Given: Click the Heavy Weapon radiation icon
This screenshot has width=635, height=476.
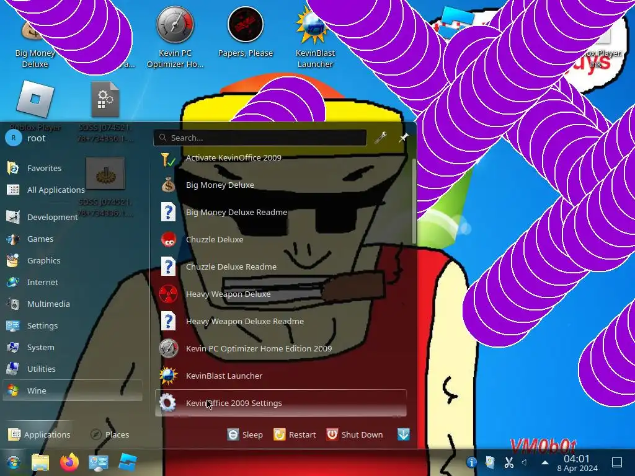Looking at the screenshot, I should (168, 294).
